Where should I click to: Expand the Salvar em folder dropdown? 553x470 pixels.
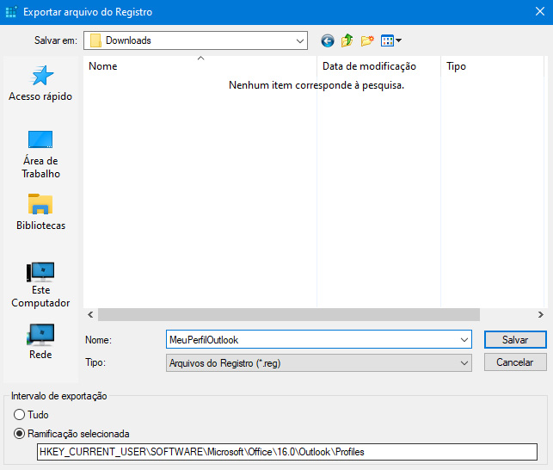(299, 40)
